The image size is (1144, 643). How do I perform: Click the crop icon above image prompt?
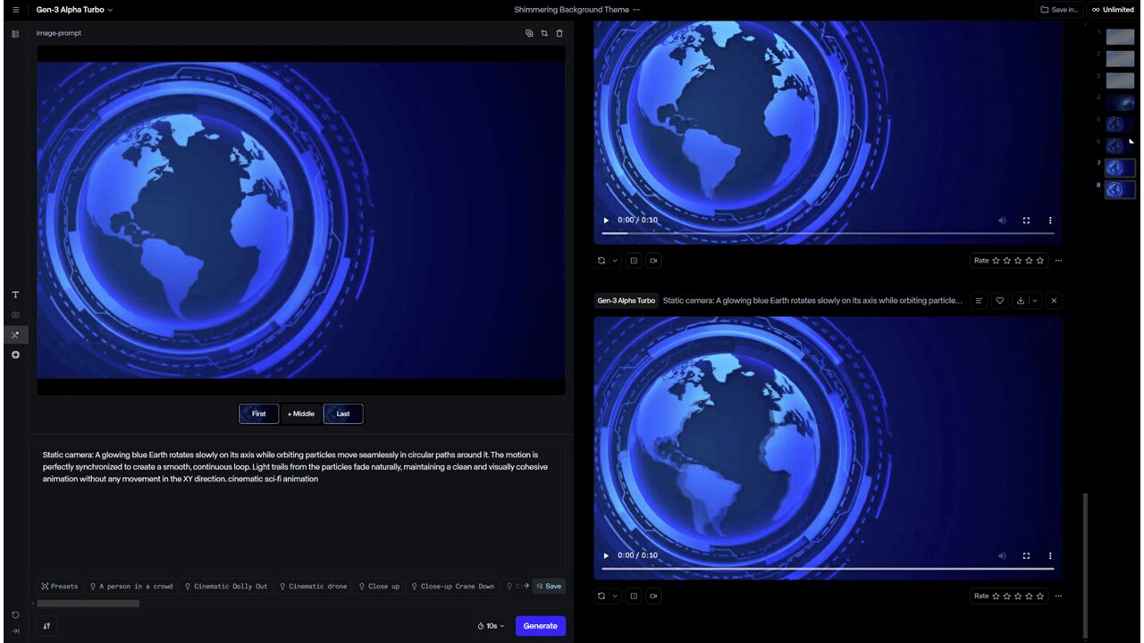[544, 33]
